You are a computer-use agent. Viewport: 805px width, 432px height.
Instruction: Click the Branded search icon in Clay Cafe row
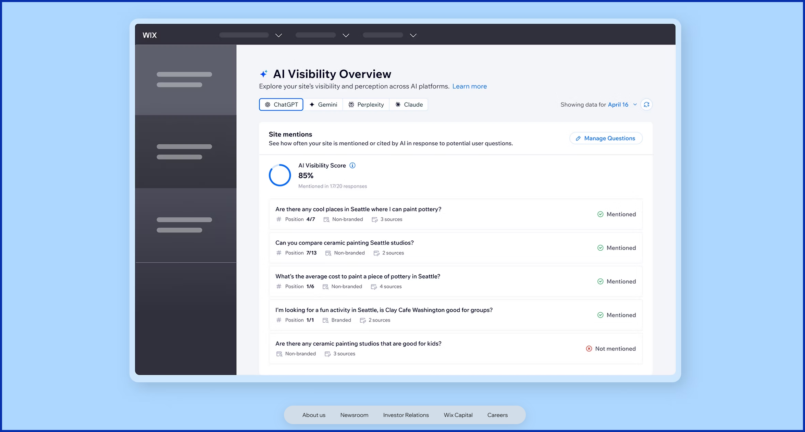coord(325,320)
